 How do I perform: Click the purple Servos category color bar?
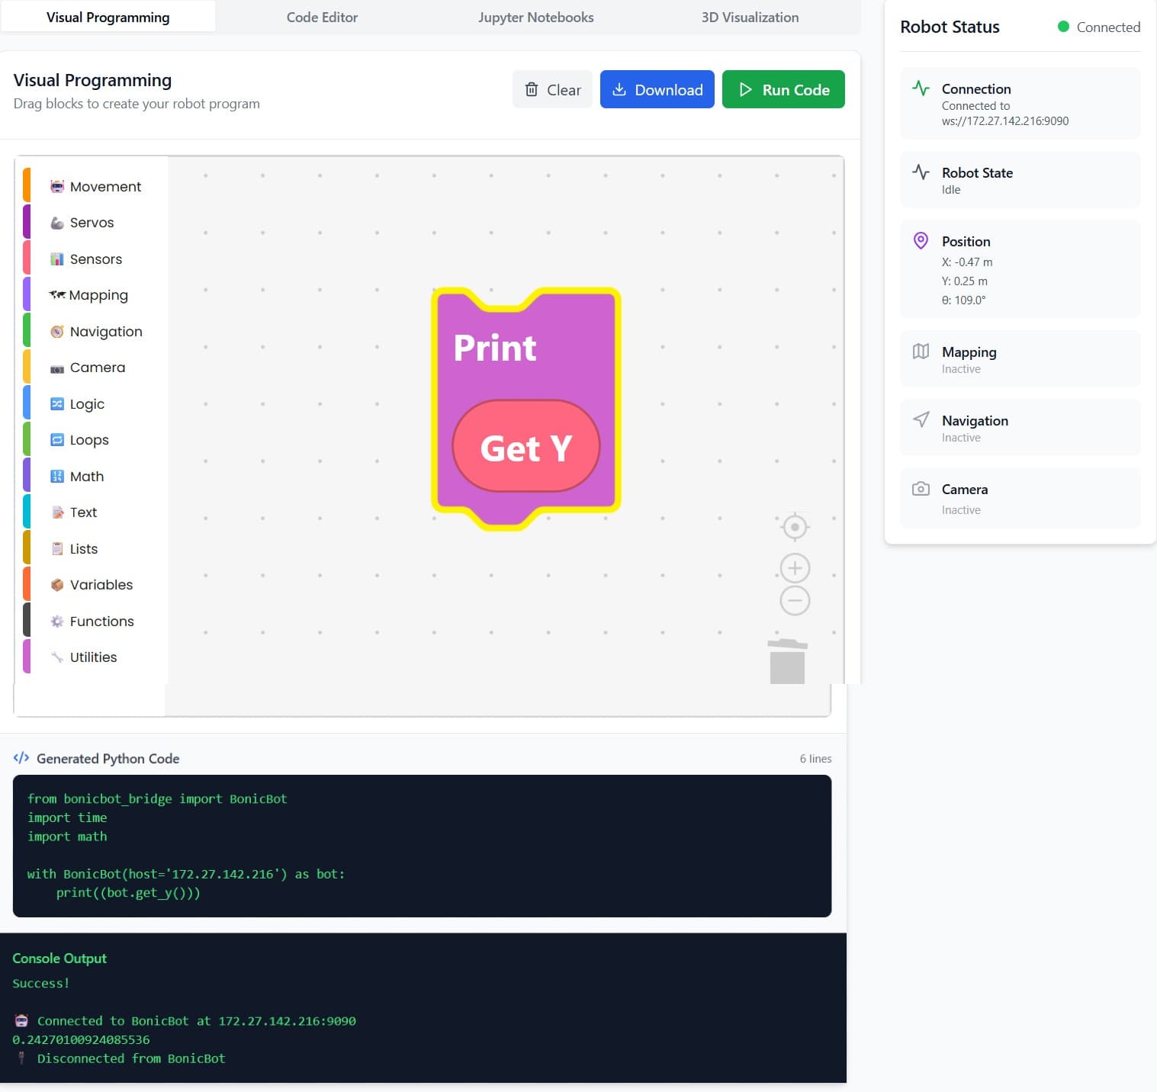pos(27,223)
